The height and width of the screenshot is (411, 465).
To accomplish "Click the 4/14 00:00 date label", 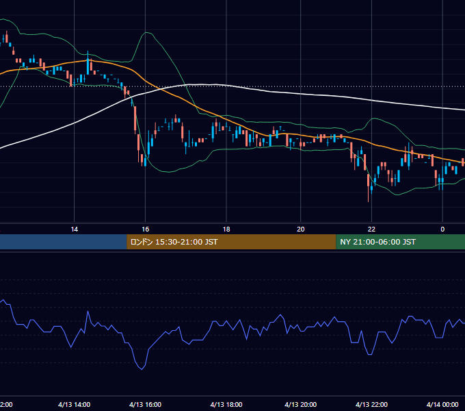I will (x=442, y=404).
